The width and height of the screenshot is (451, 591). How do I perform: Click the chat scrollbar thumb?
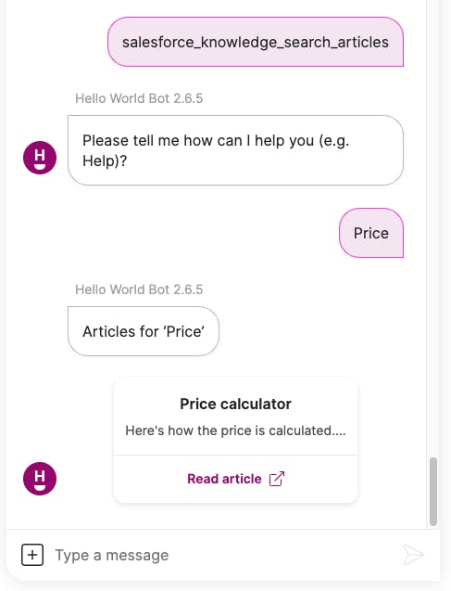(x=433, y=492)
